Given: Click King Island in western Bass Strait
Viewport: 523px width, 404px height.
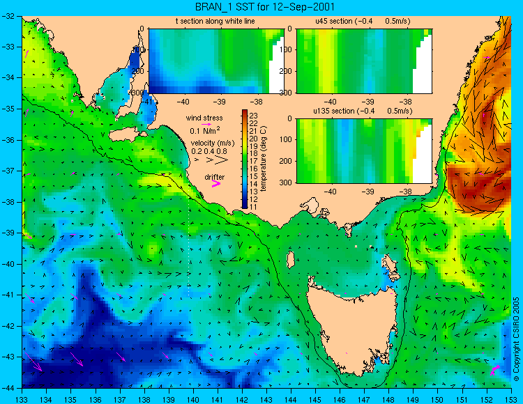Looking at the screenshot, I should coord(291,260).
